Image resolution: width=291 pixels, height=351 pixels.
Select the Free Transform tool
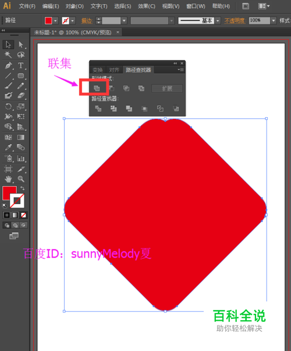(21, 117)
